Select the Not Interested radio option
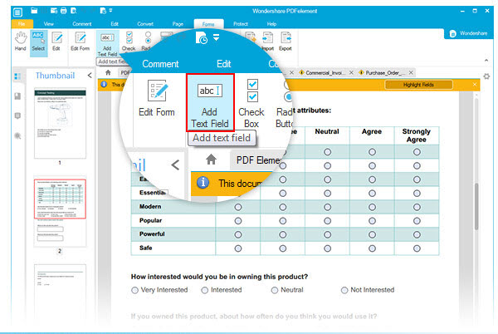Viewport: 498px width, 334px height. [x=345, y=290]
